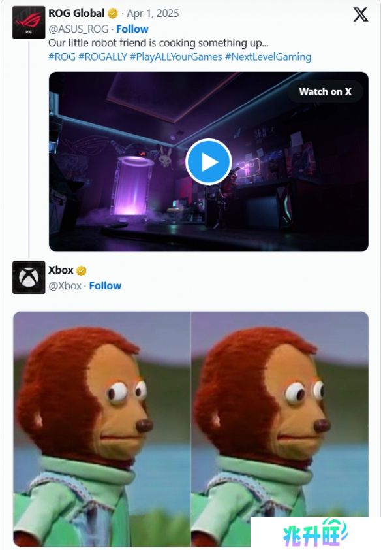Follow the @ASUS_ROG account

click(x=132, y=29)
